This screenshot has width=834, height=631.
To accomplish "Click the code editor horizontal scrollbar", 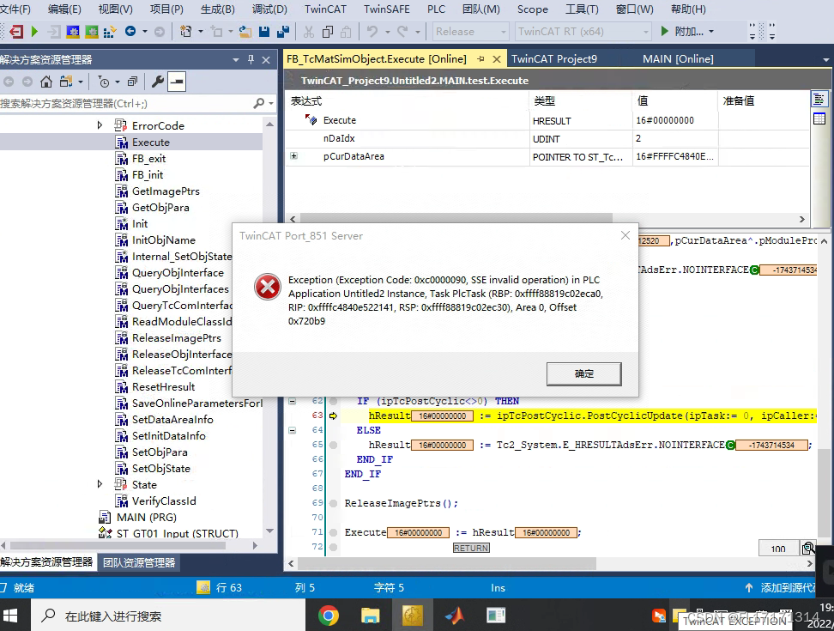I will (447, 563).
